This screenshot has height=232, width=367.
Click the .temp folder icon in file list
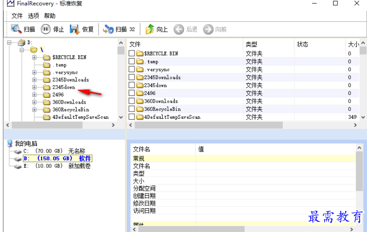140,62
